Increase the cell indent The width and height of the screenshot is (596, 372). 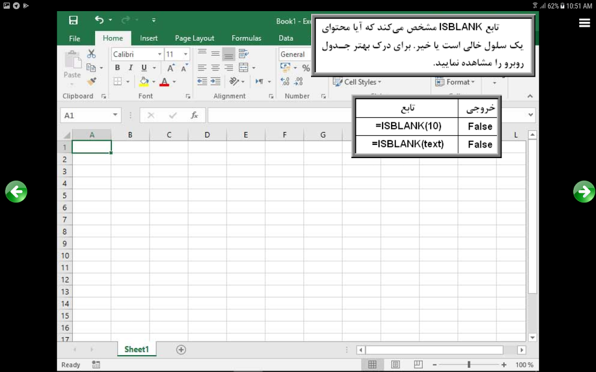pos(215,81)
